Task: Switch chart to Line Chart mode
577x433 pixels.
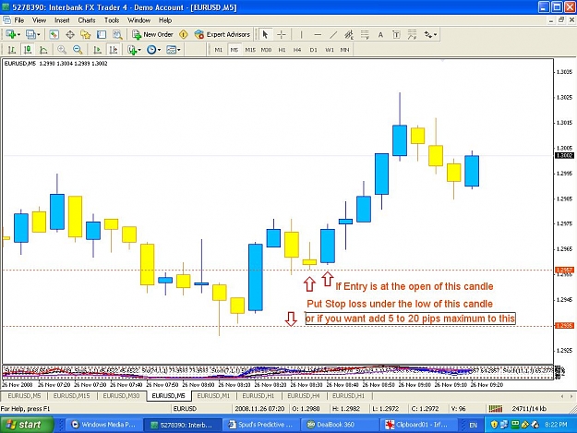Action: [43, 49]
